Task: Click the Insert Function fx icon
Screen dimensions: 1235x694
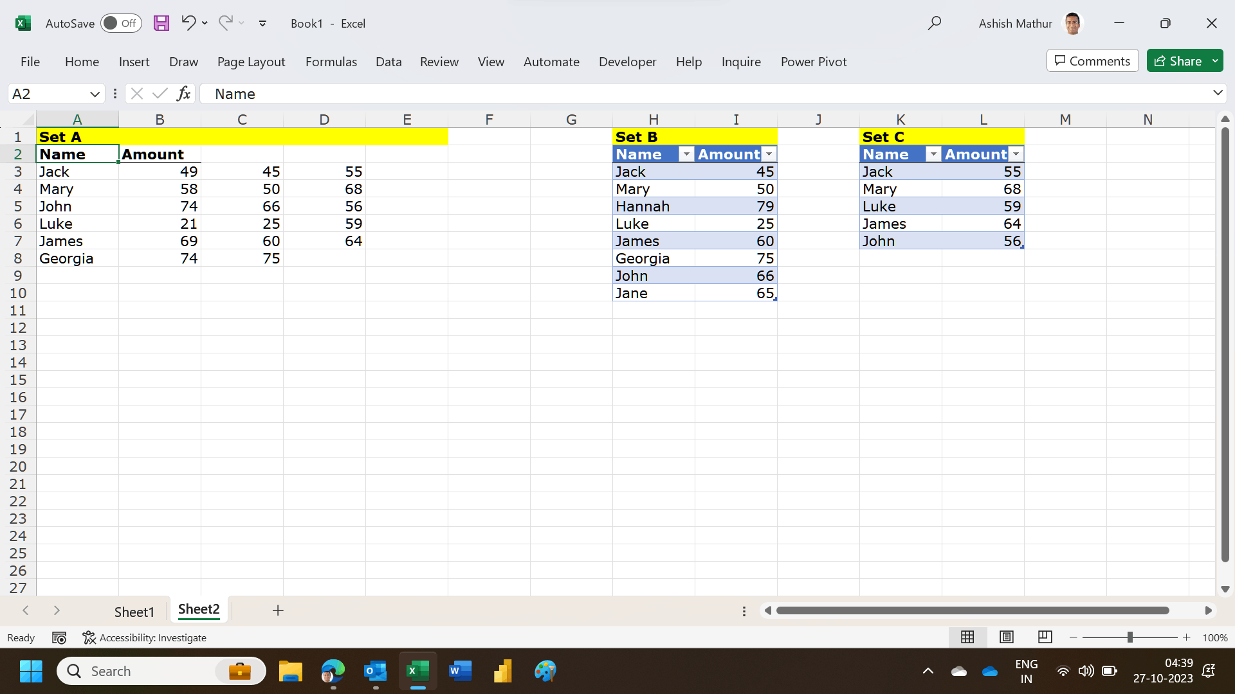Action: [184, 94]
